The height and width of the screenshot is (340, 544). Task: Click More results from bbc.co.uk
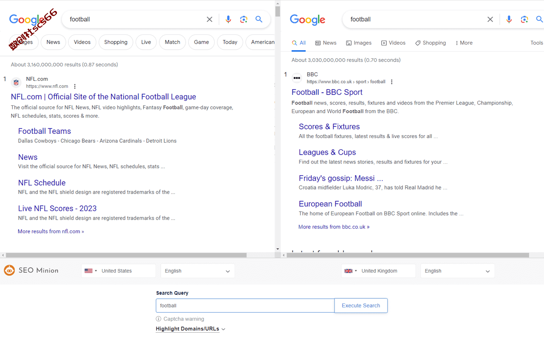(x=334, y=227)
